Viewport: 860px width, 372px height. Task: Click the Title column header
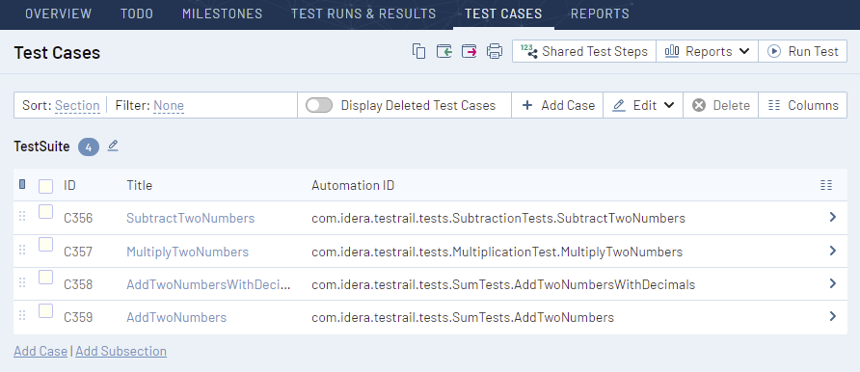click(x=139, y=185)
